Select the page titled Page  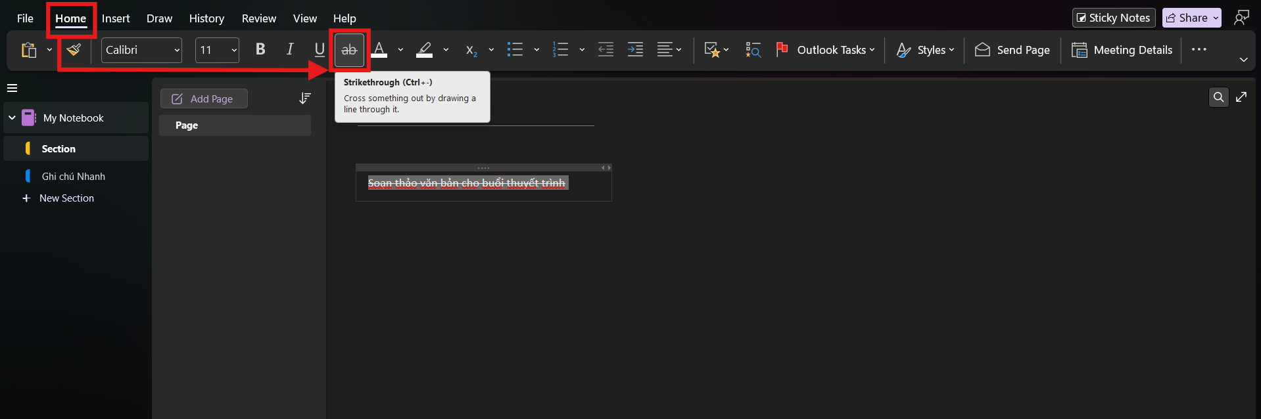235,125
